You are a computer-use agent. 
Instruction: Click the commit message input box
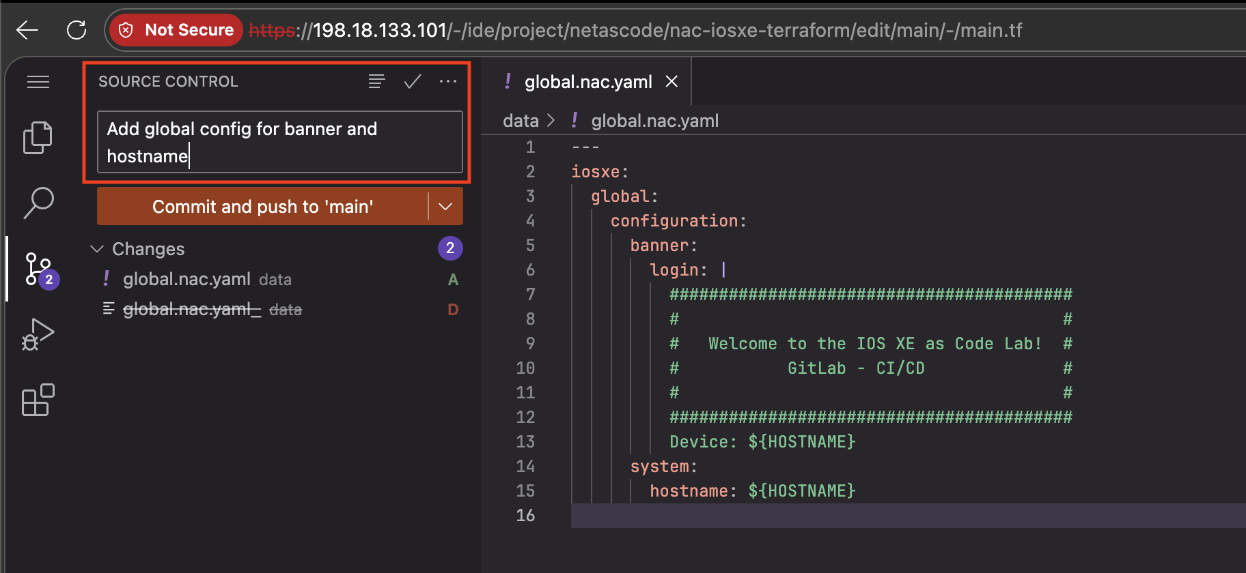pos(280,142)
